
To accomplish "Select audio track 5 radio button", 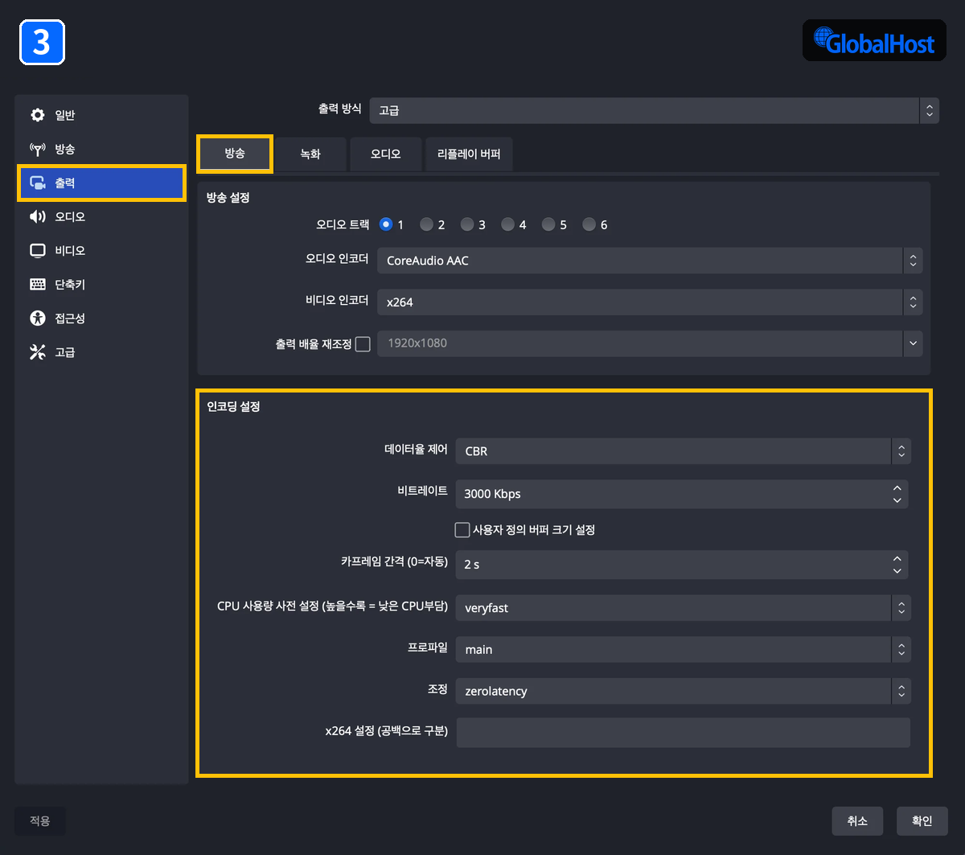I will [x=548, y=224].
